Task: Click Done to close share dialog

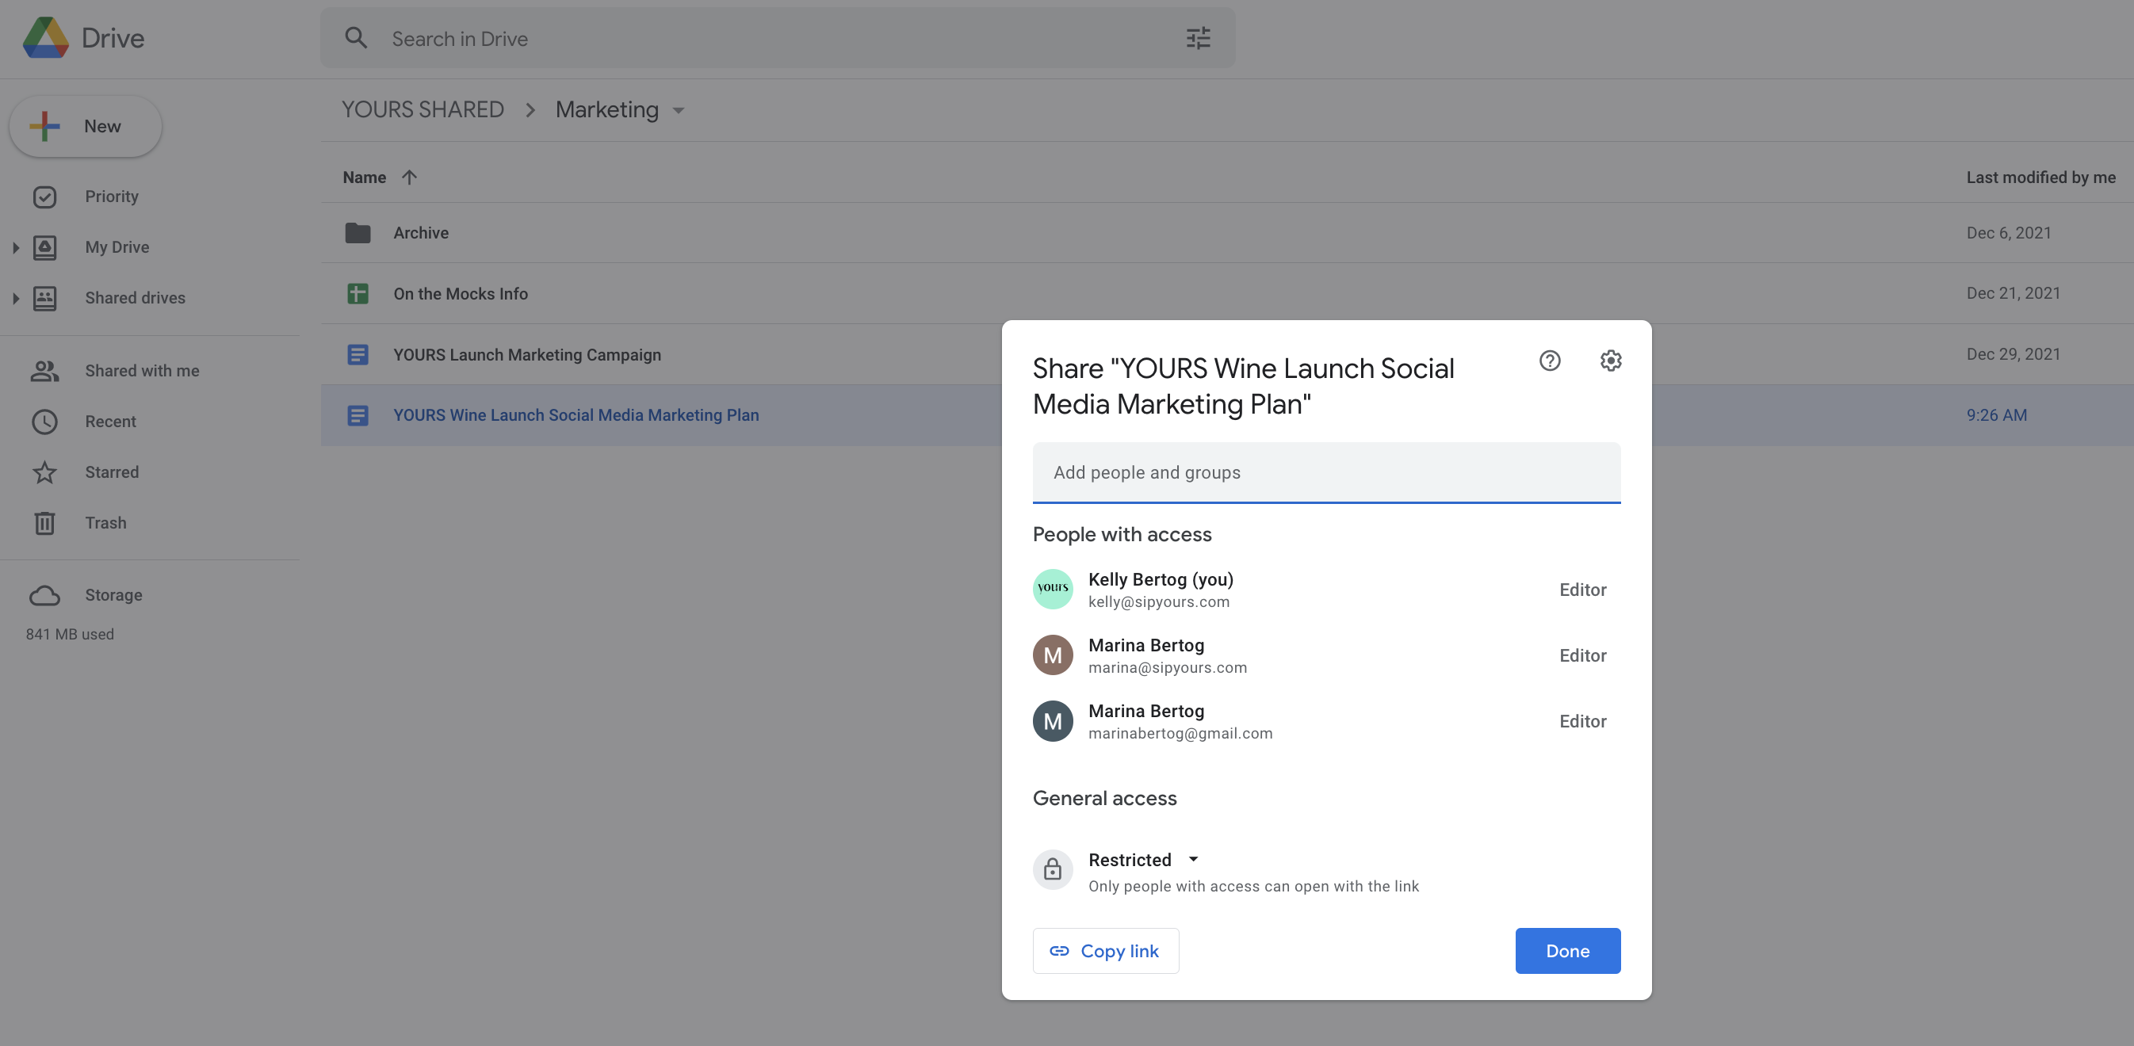Action: click(1568, 951)
